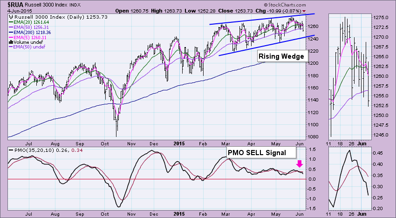
Task: Click the 2015 year label under price chart
Action: pos(179,144)
